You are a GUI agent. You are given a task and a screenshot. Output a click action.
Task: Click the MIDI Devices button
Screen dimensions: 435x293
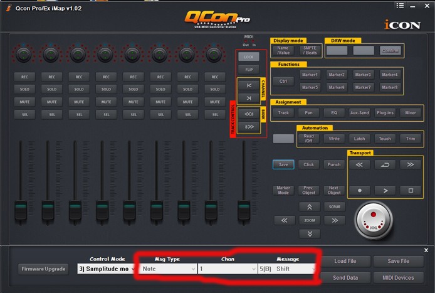pos(399,278)
